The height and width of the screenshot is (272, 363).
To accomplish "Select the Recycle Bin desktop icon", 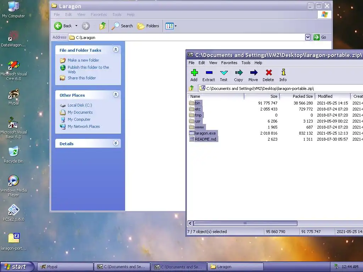I will (13, 155).
